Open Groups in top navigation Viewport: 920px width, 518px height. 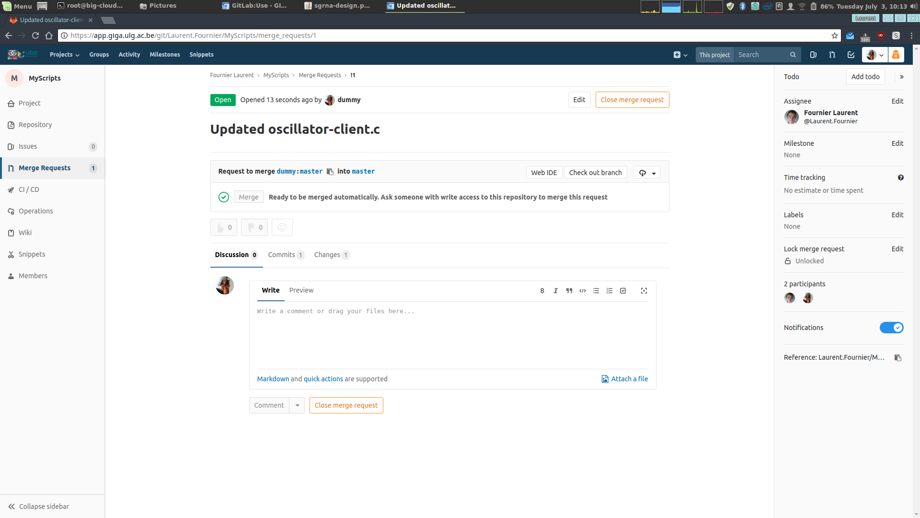(99, 55)
